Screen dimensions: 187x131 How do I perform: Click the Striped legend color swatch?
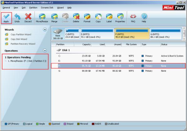[x=65, y=124]
